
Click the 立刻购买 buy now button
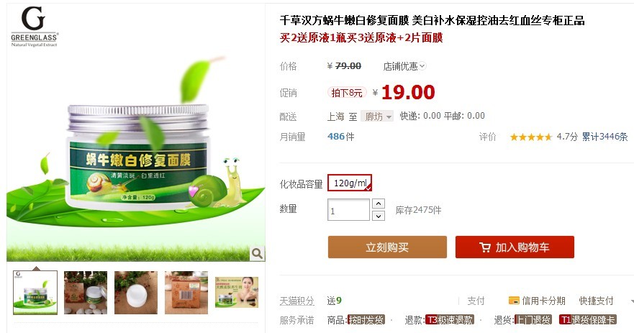click(387, 247)
